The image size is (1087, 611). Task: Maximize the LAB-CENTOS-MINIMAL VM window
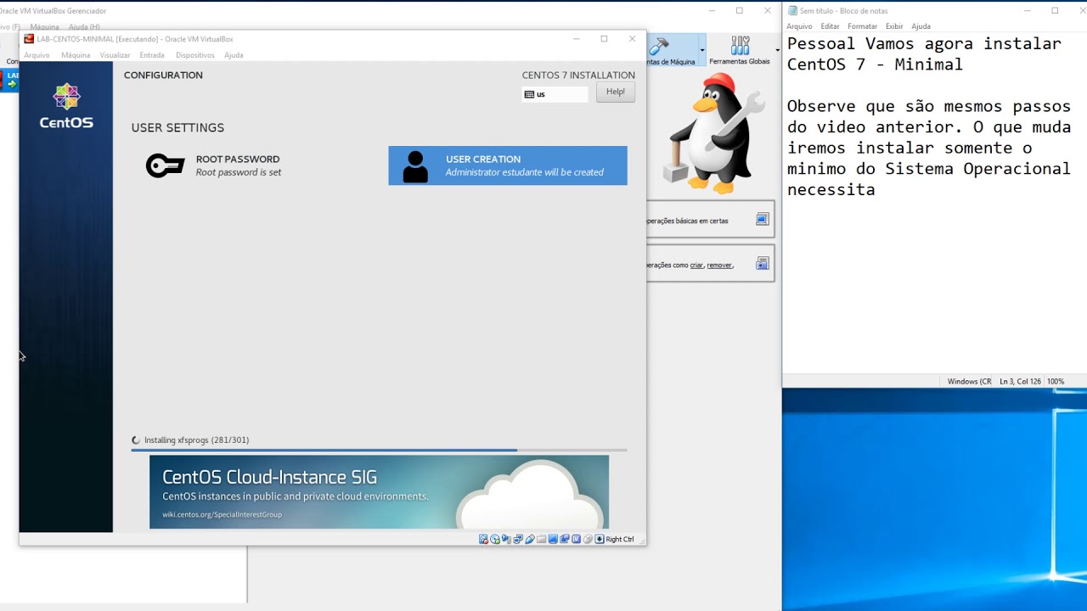pos(604,39)
